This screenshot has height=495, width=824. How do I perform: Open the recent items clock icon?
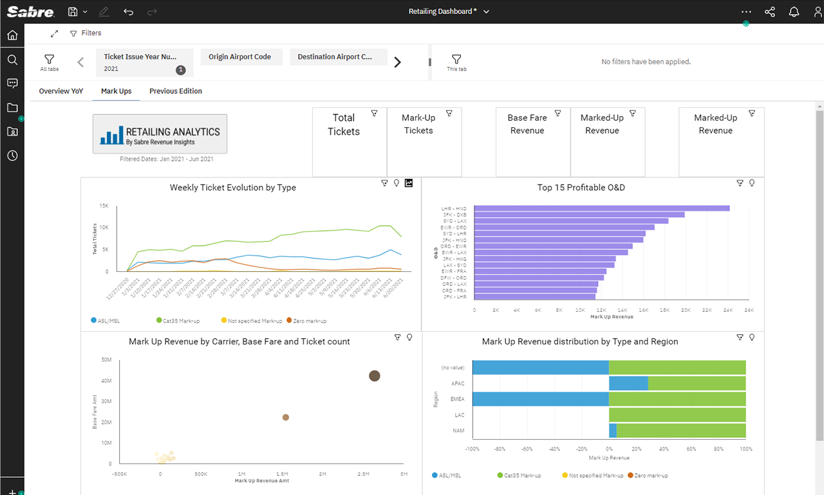[12, 156]
